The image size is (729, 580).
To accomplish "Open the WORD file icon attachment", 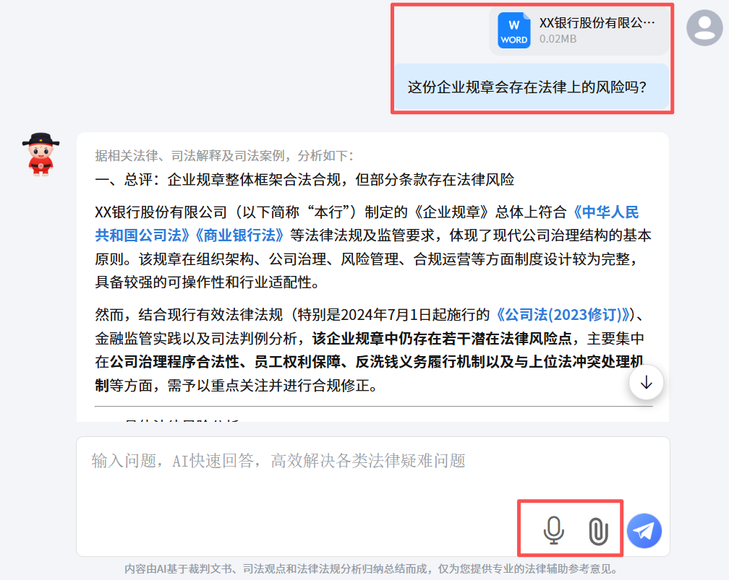I will click(x=514, y=30).
